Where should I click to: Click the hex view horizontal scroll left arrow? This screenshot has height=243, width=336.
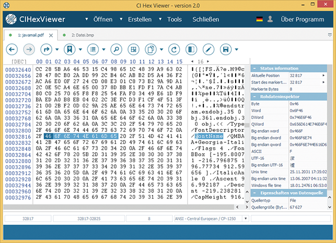coord(237,207)
